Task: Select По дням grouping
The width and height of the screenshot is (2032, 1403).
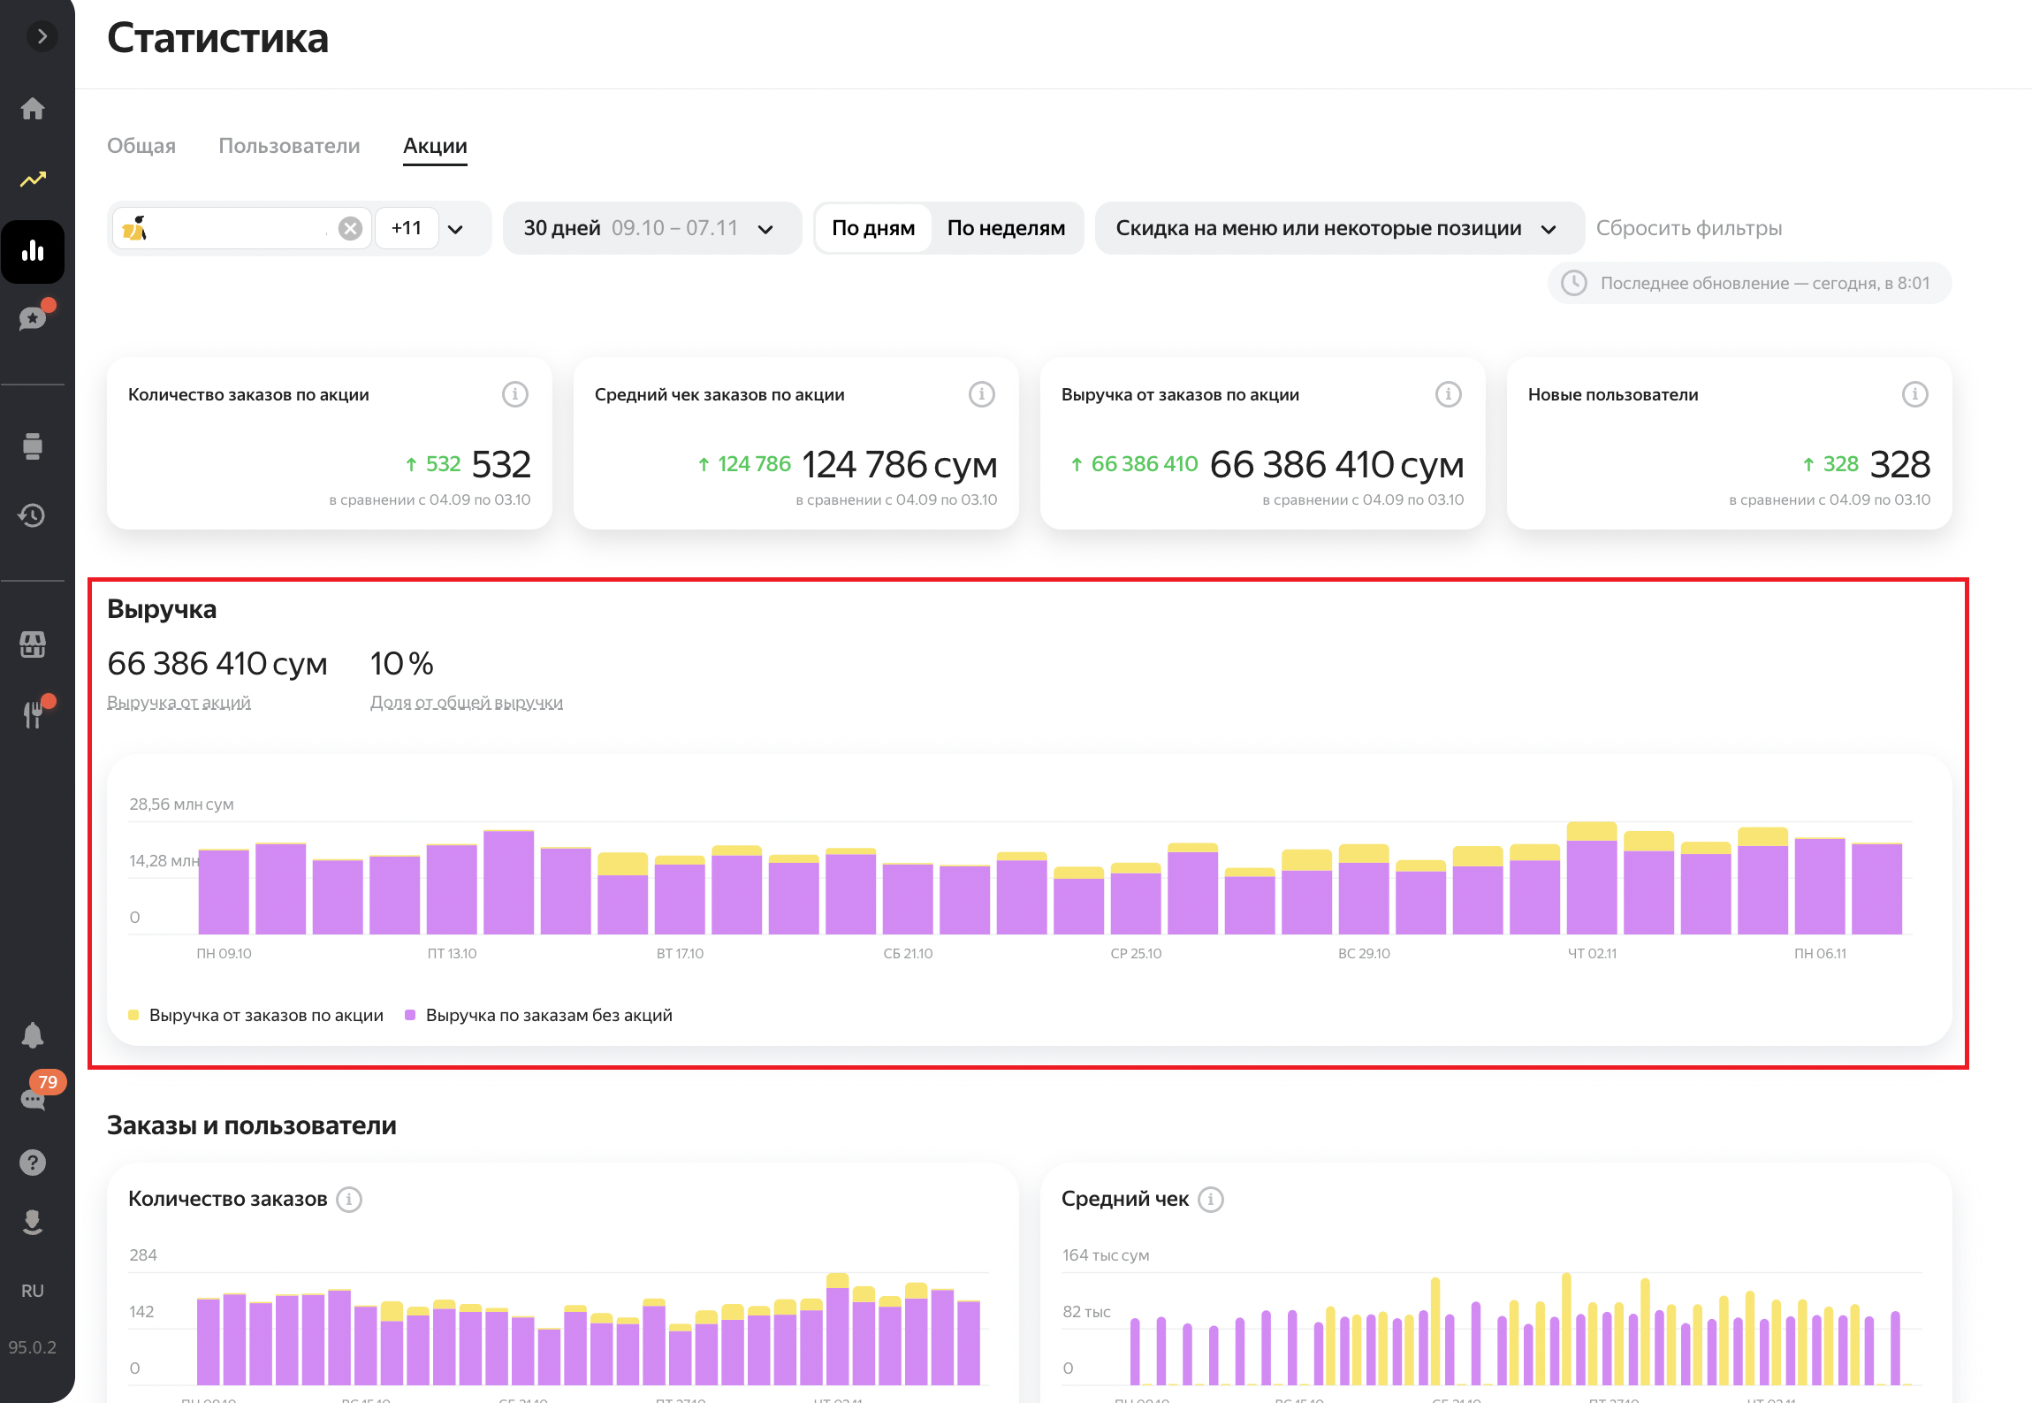Action: pos(872,228)
